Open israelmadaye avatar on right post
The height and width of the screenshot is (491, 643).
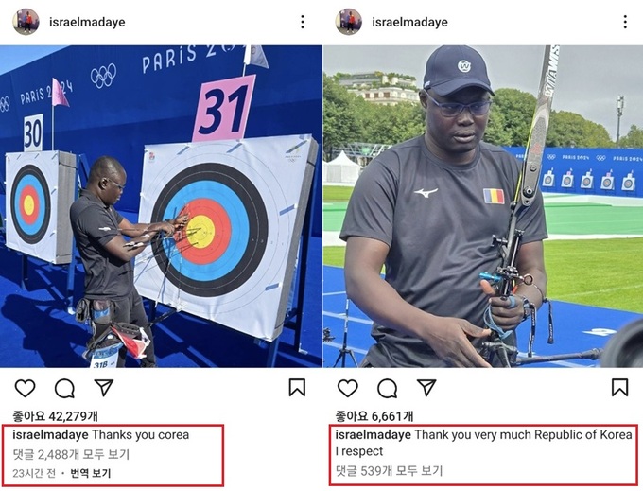(x=349, y=22)
